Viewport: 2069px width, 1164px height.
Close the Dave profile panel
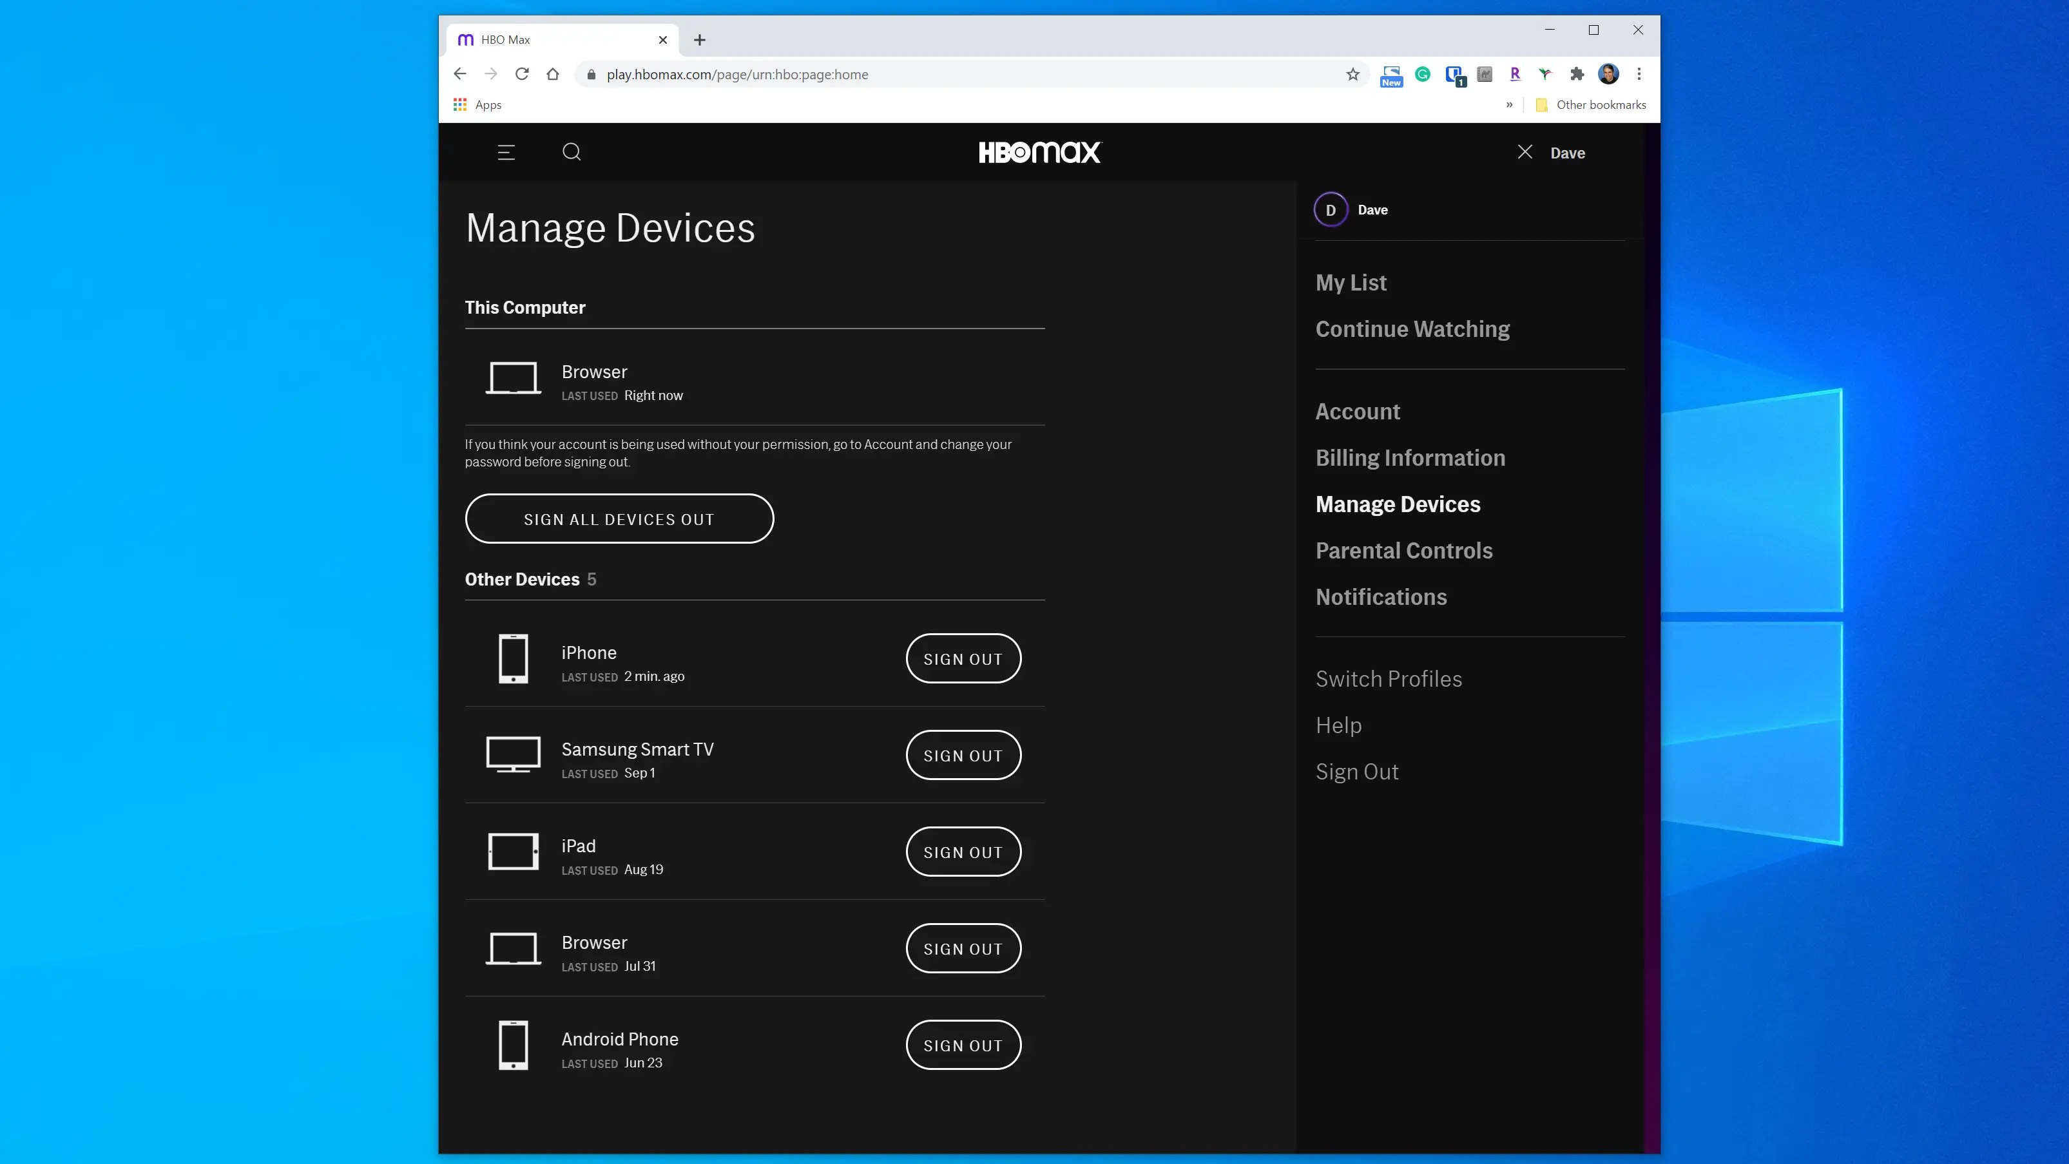click(x=1525, y=152)
